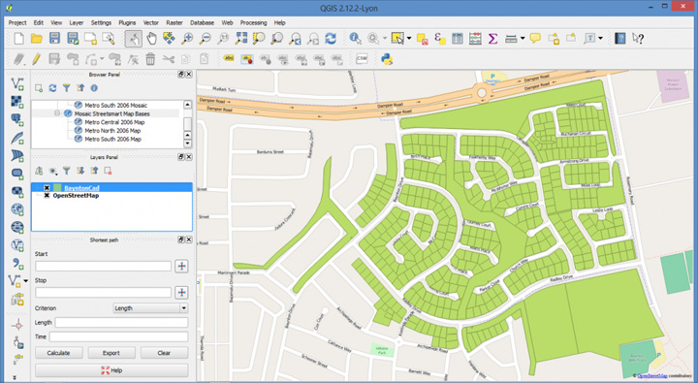
Task: Select Metro South 2006 Mosaic entry
Action: [115, 105]
